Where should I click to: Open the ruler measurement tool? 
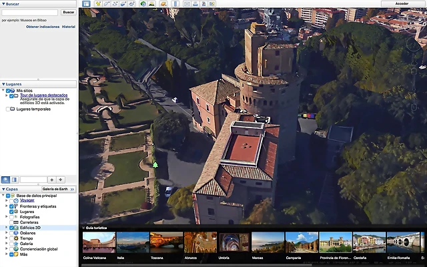[x=175, y=4]
